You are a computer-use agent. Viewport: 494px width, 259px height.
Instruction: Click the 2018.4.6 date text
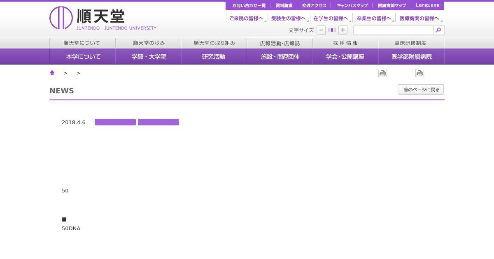[x=74, y=122]
